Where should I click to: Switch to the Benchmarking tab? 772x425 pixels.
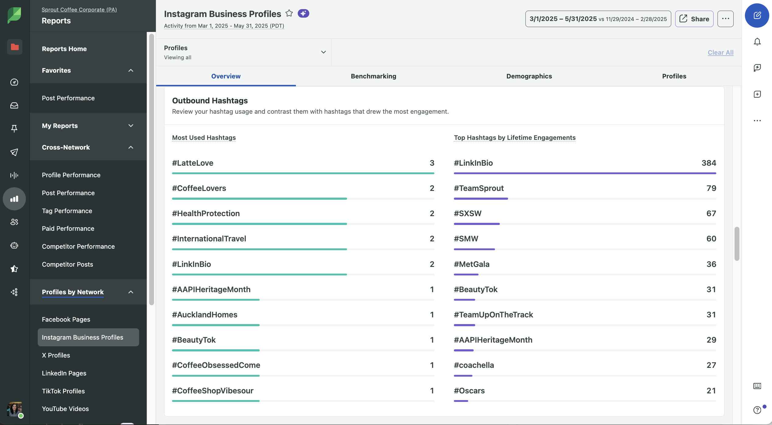[374, 76]
